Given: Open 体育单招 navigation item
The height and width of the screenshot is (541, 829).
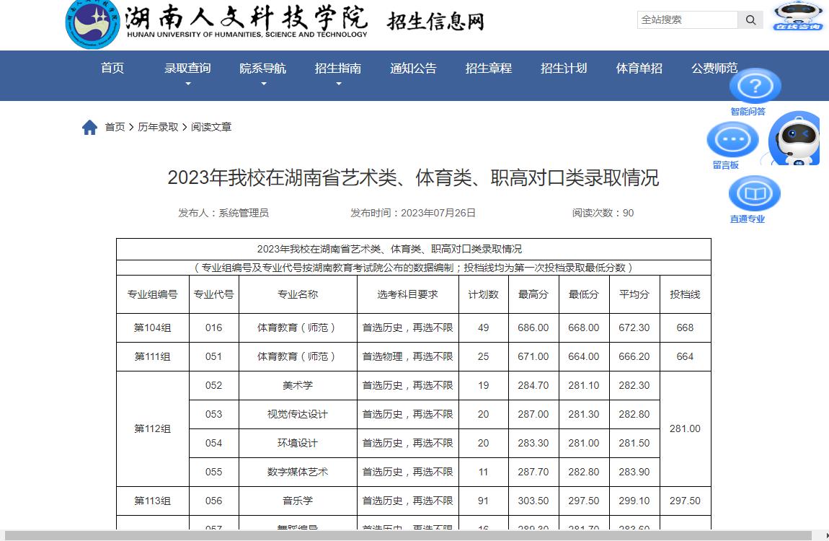Looking at the screenshot, I should pos(639,69).
